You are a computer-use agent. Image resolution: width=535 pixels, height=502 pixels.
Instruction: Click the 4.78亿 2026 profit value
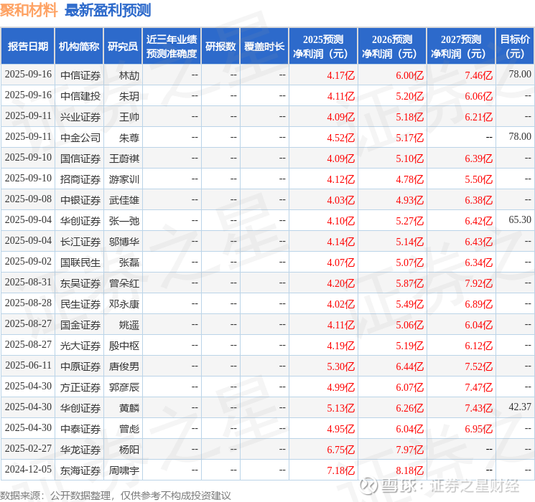[x=410, y=179]
